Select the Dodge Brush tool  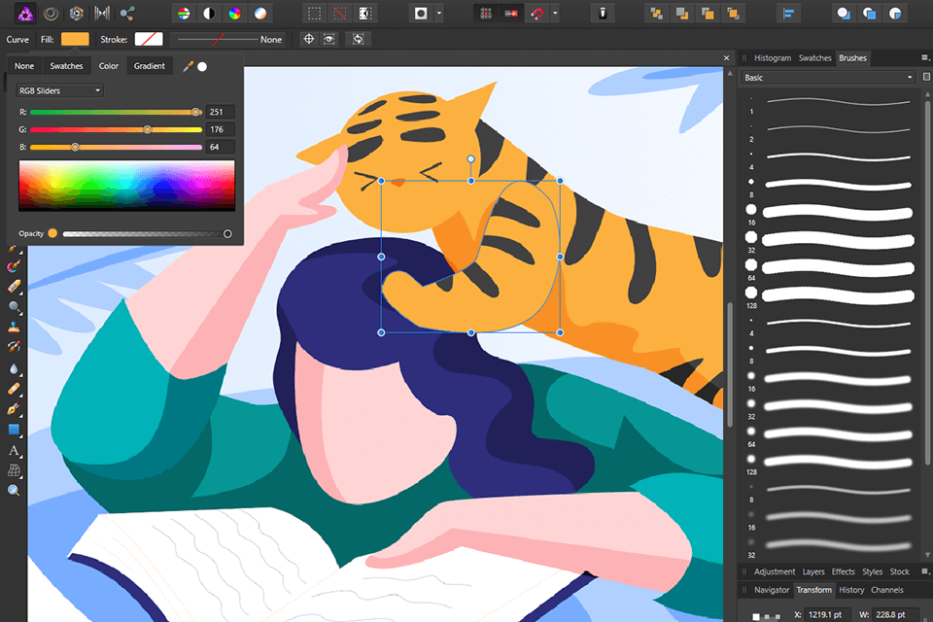tap(14, 307)
